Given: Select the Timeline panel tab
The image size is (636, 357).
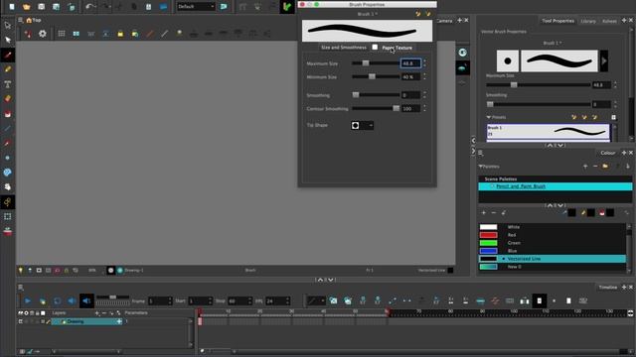Looking at the screenshot, I should pyautogui.click(x=607, y=287).
